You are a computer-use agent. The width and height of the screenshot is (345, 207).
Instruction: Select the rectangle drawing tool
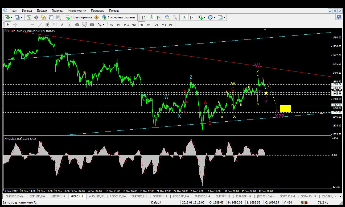pos(92,25)
